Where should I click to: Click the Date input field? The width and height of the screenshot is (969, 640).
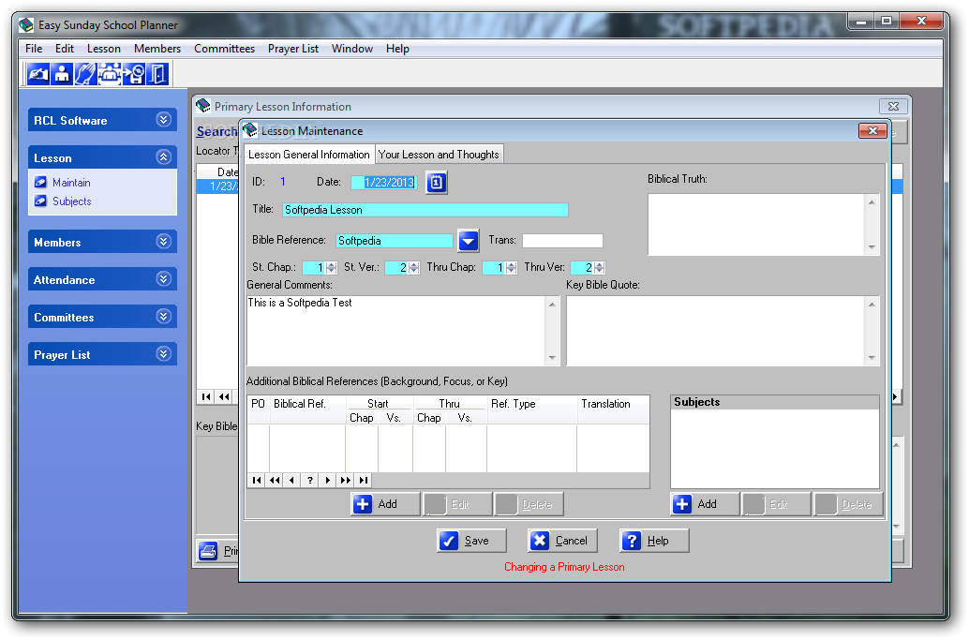point(384,182)
